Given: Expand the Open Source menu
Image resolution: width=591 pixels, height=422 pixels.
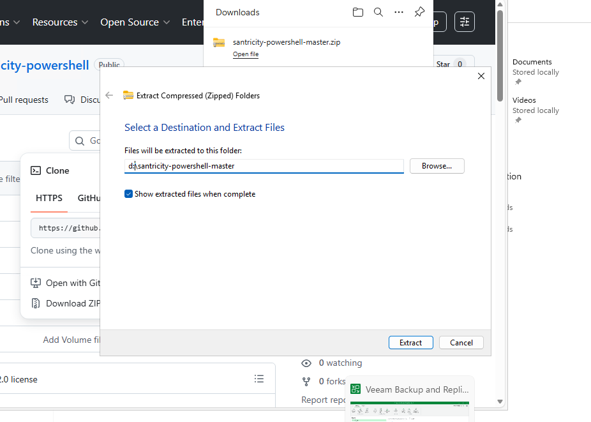Looking at the screenshot, I should pyautogui.click(x=135, y=22).
